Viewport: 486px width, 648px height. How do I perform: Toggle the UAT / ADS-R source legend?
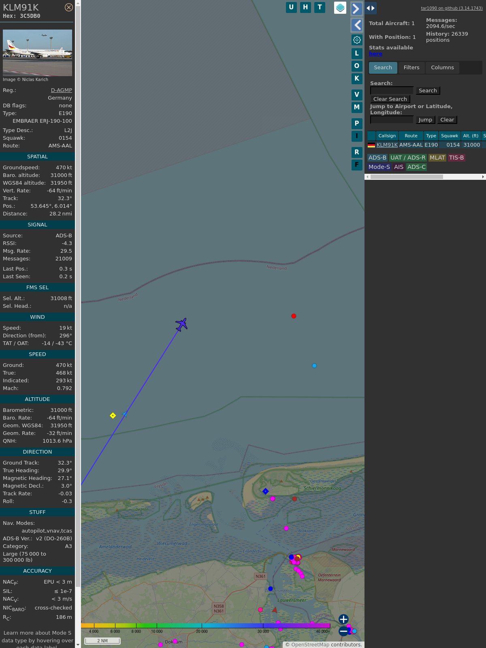(408, 158)
